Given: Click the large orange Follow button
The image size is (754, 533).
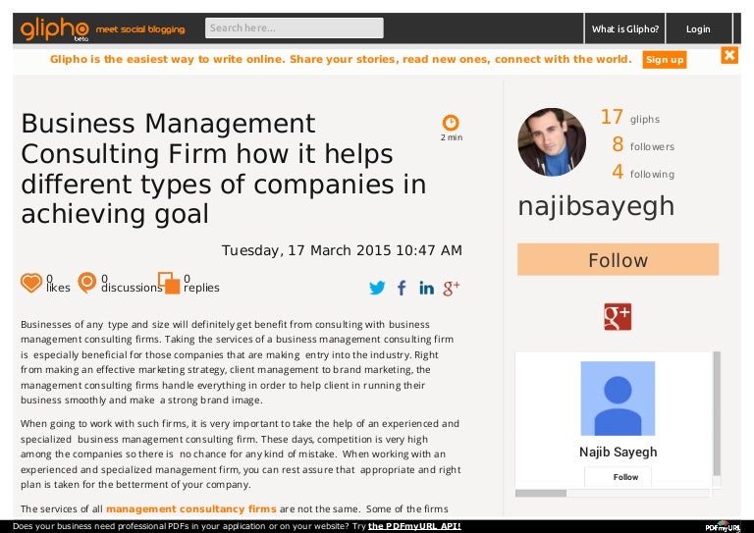Looking at the screenshot, I should click(x=618, y=259).
